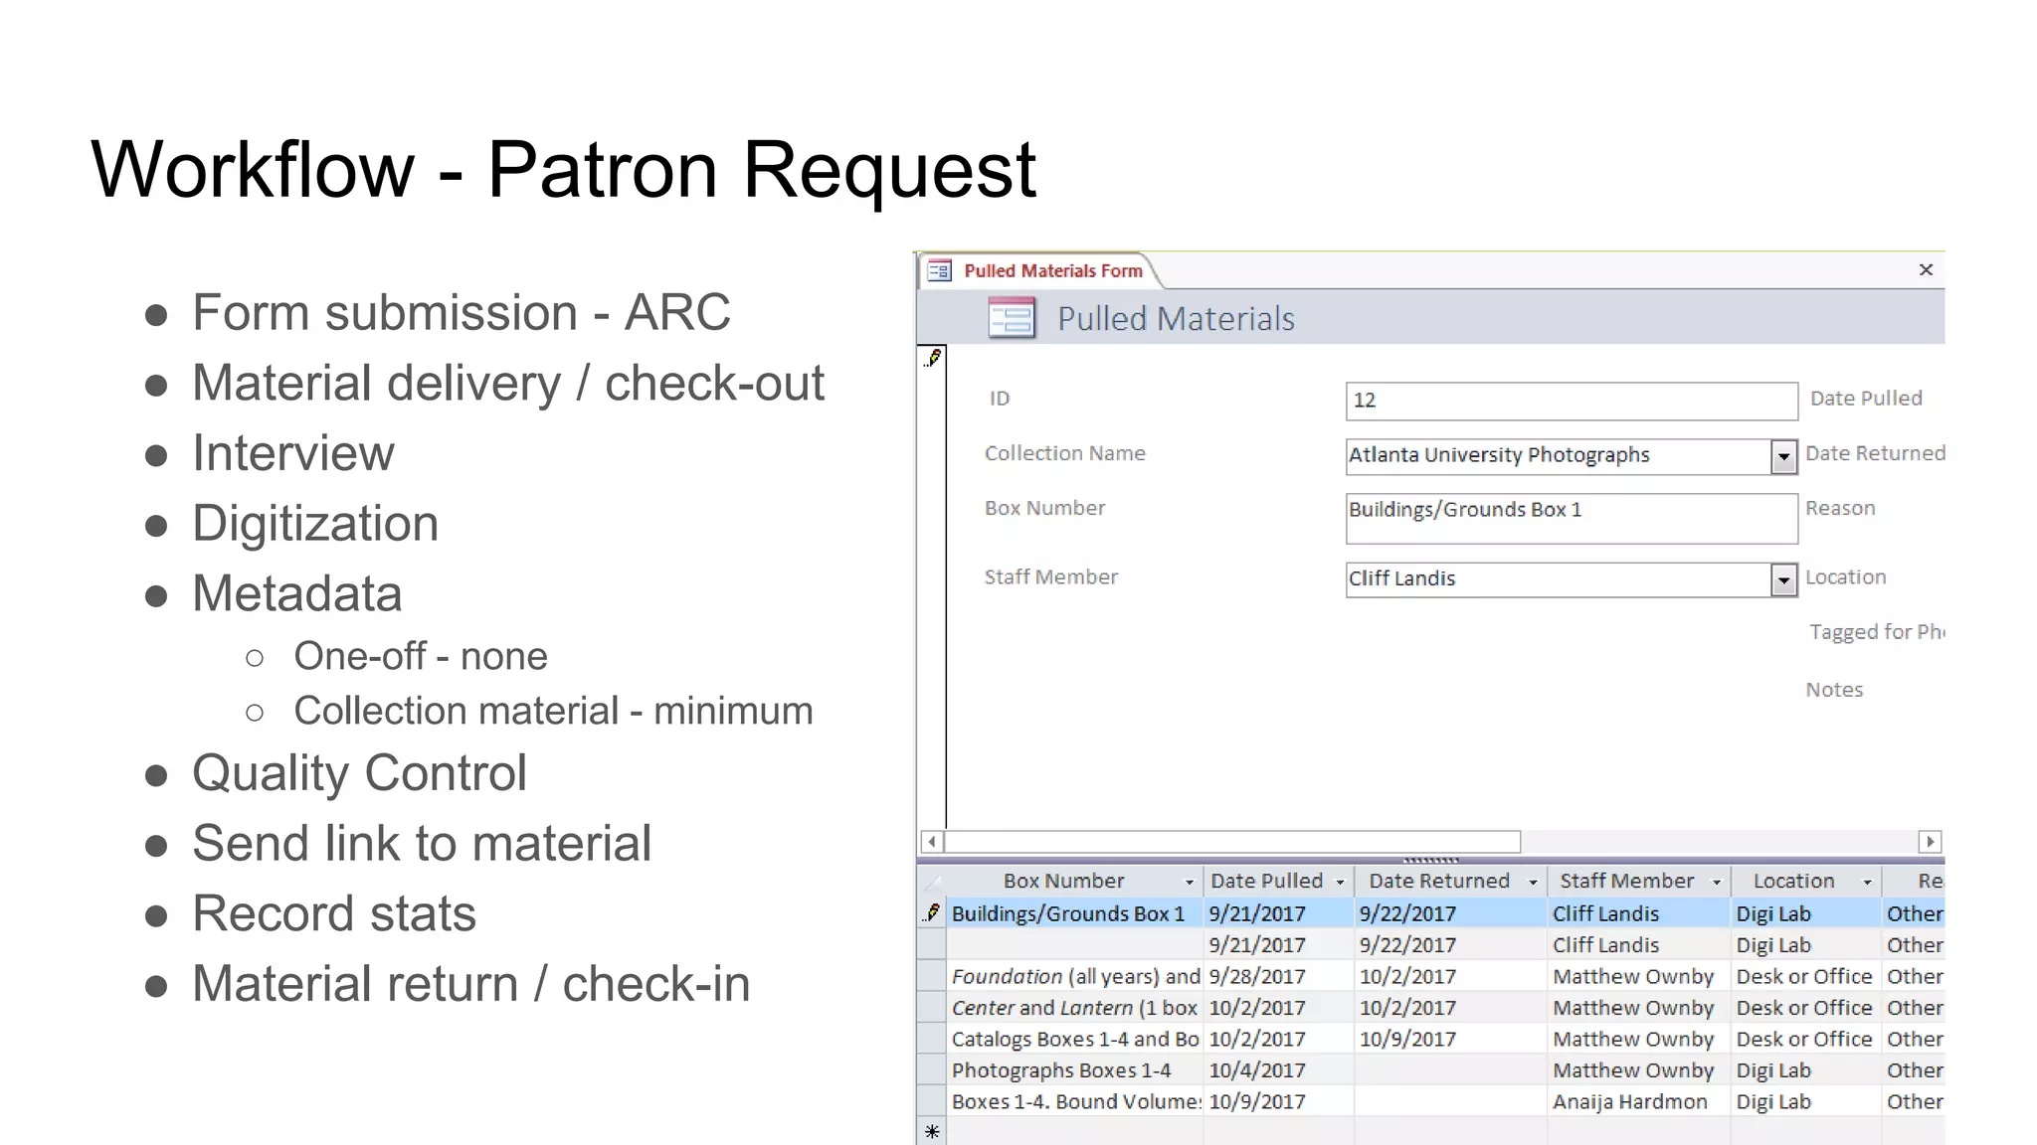Click the Anaija Hardmon staff cell

1639,1101
